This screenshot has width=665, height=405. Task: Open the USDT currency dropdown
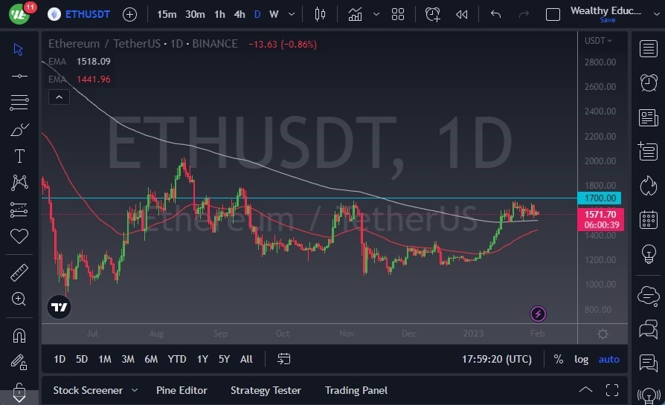598,41
